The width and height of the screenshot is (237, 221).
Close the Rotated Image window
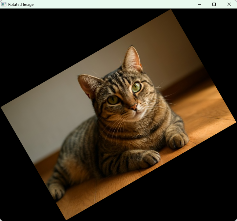(x=229, y=4)
